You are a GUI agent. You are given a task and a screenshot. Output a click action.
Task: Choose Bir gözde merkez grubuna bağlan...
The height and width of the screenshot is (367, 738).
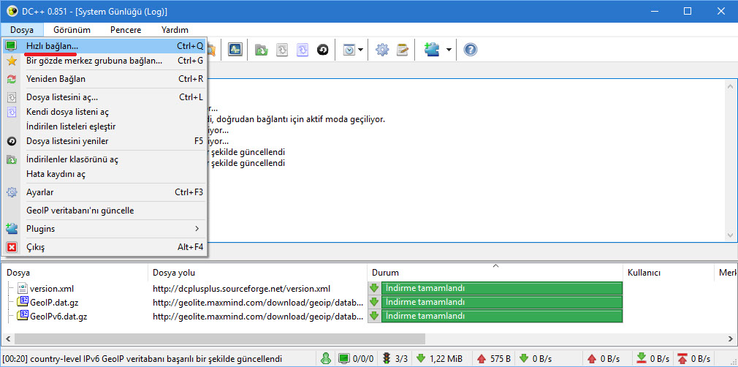point(104,61)
